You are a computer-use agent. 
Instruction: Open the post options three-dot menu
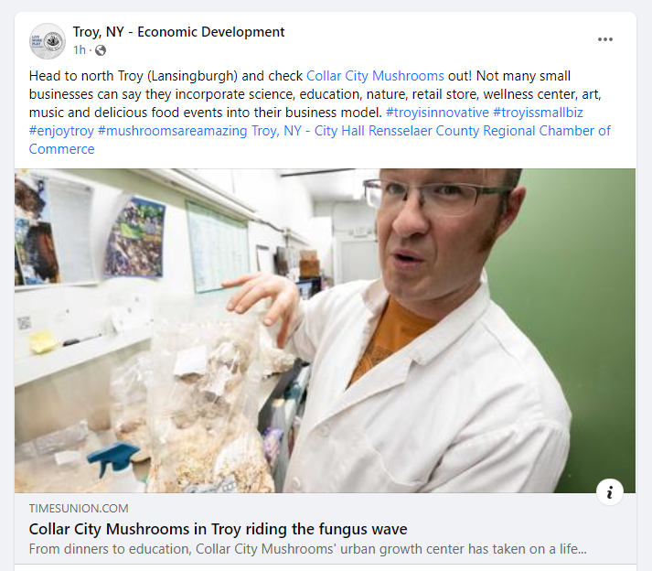point(605,39)
